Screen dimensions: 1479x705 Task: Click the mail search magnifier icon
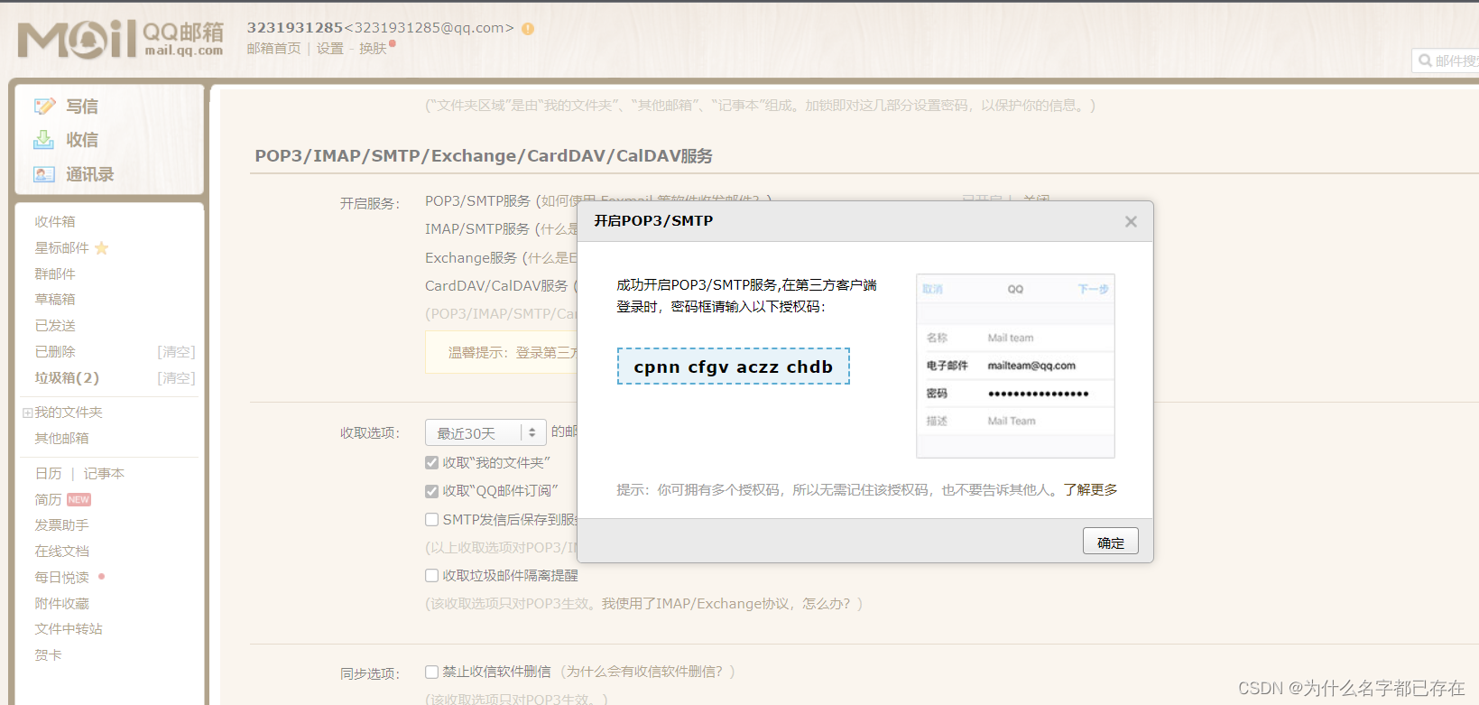1425,60
